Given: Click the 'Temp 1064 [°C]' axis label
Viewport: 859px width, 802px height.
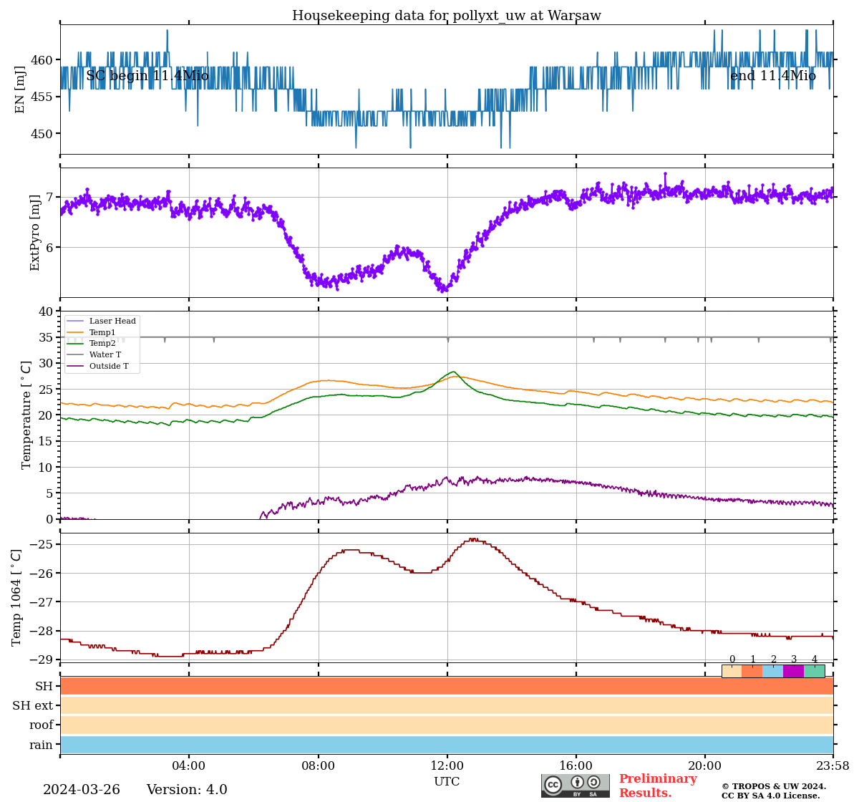Looking at the screenshot, I should pyautogui.click(x=16, y=597).
